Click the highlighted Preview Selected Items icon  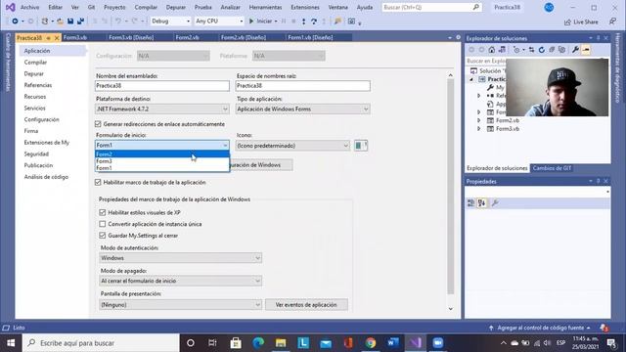click(x=586, y=50)
